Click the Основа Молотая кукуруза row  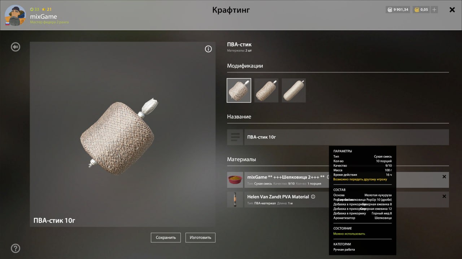click(x=362, y=195)
